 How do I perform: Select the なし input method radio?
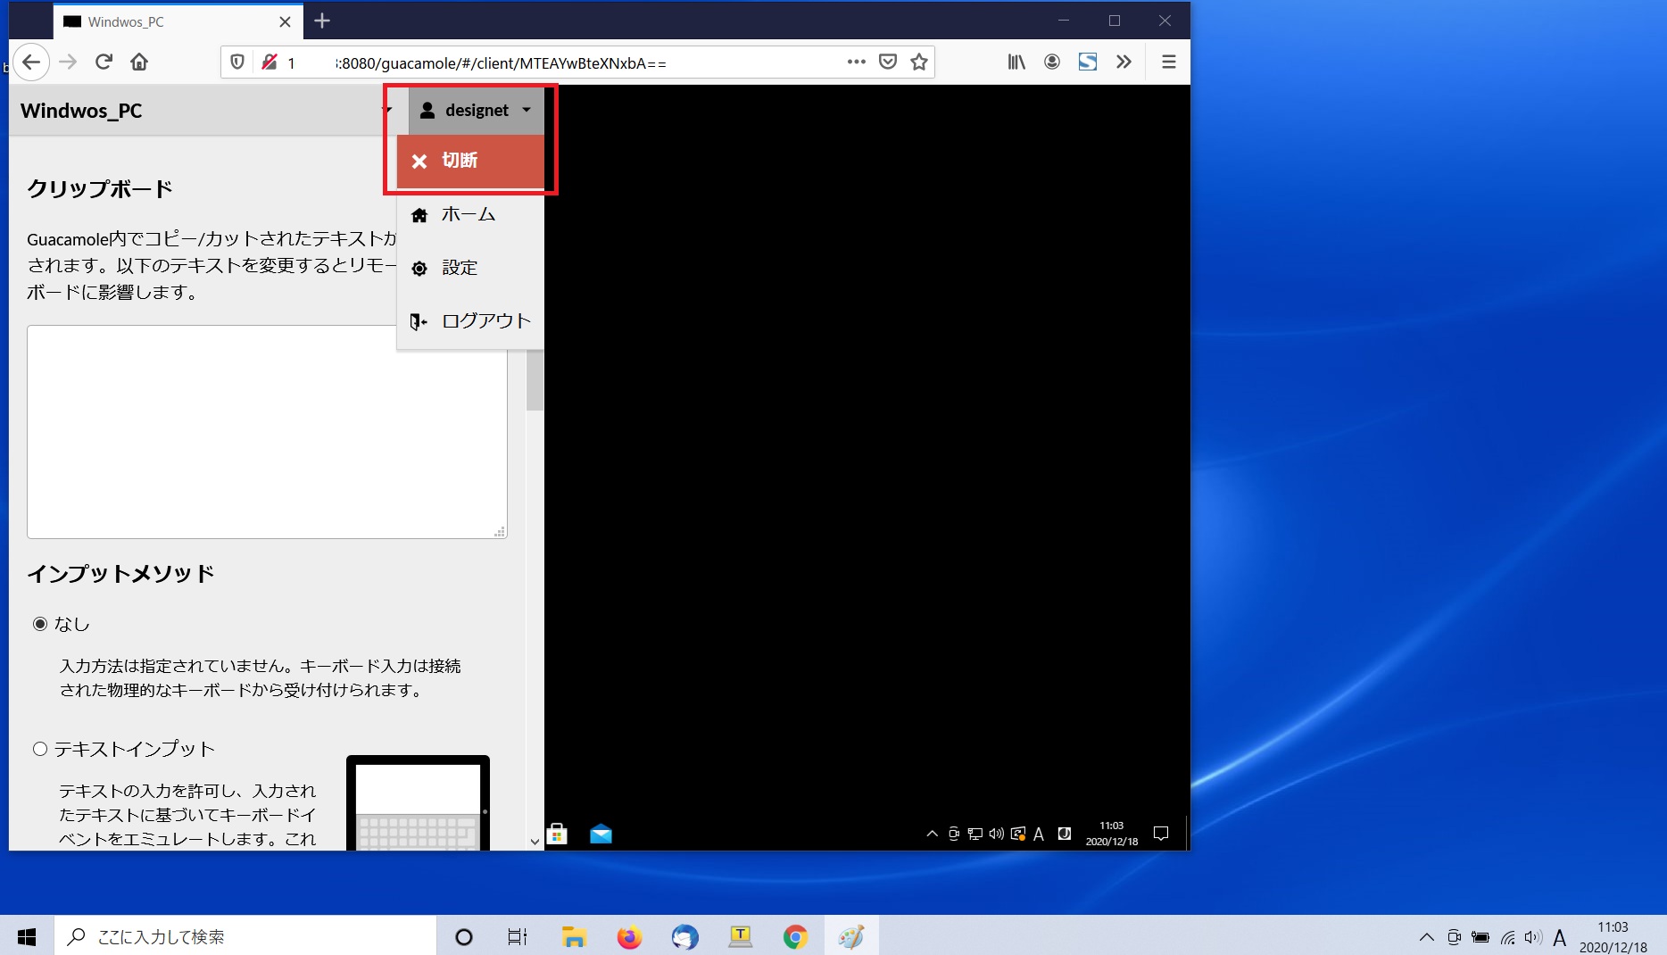pos(40,624)
